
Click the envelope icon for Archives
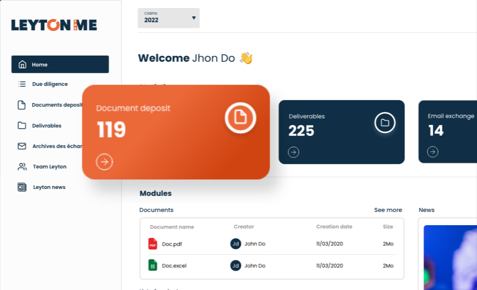click(21, 146)
